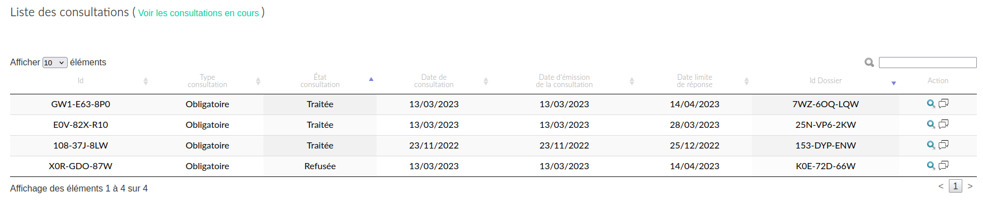983x201 pixels.
Task: Open comments icon for consultation X0R-GDO-87W
Action: pyautogui.click(x=944, y=165)
